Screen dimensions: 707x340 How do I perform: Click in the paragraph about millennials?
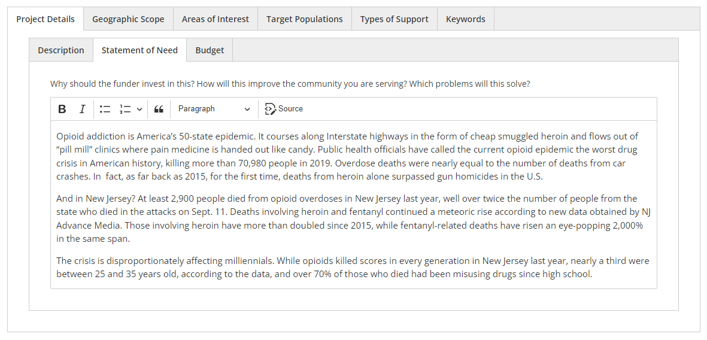click(x=347, y=268)
